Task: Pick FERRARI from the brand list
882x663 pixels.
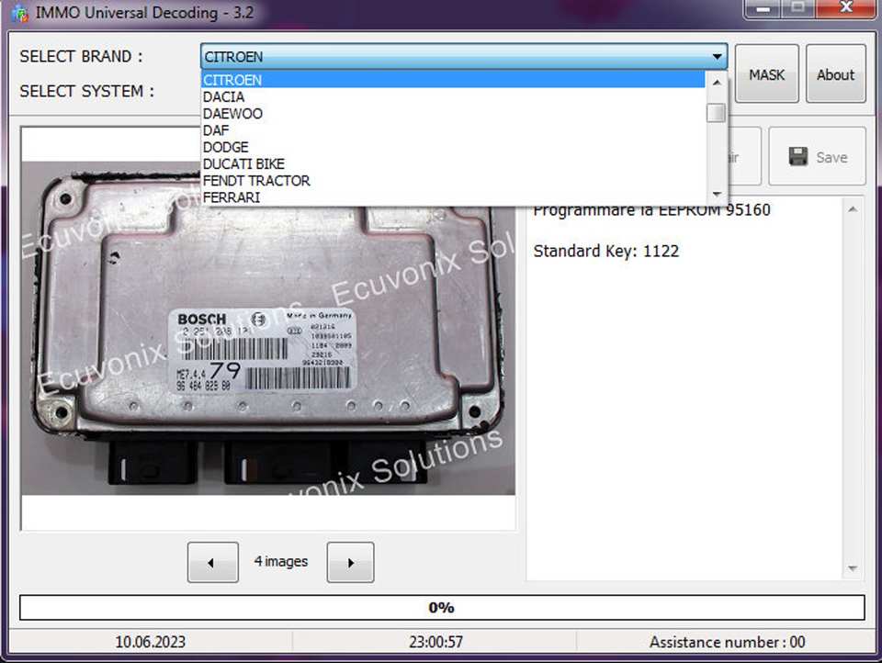Action: click(x=453, y=197)
